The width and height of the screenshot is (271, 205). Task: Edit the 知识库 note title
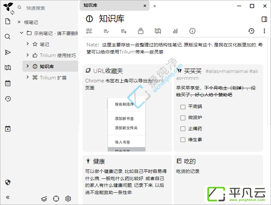[111, 19]
